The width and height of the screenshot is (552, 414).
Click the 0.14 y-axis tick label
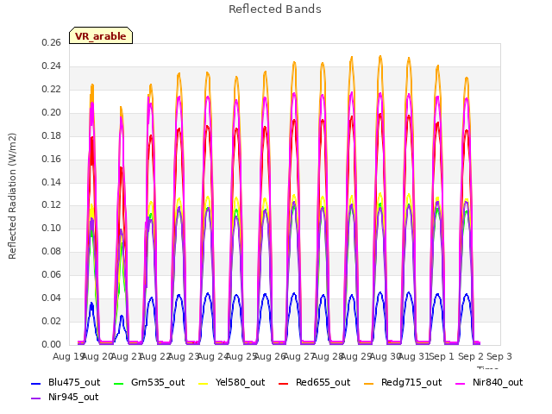click(52, 182)
